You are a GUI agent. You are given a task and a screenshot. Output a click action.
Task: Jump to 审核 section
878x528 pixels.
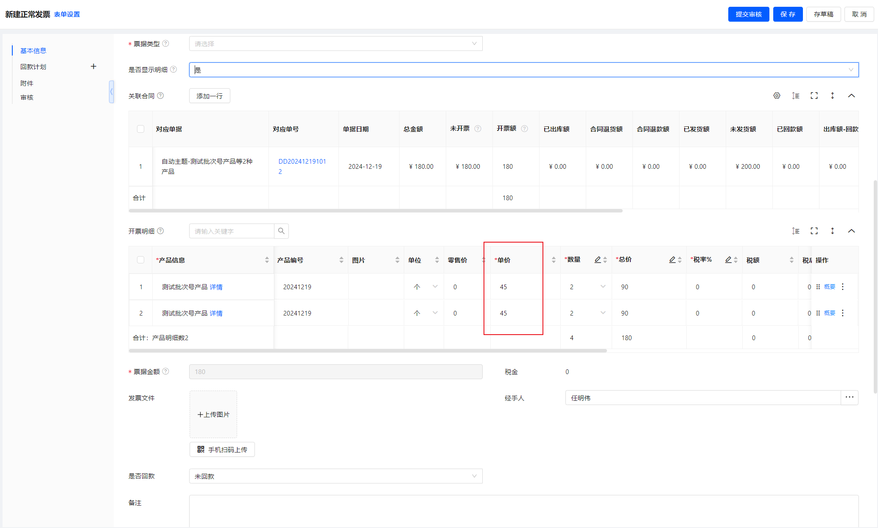pos(27,97)
